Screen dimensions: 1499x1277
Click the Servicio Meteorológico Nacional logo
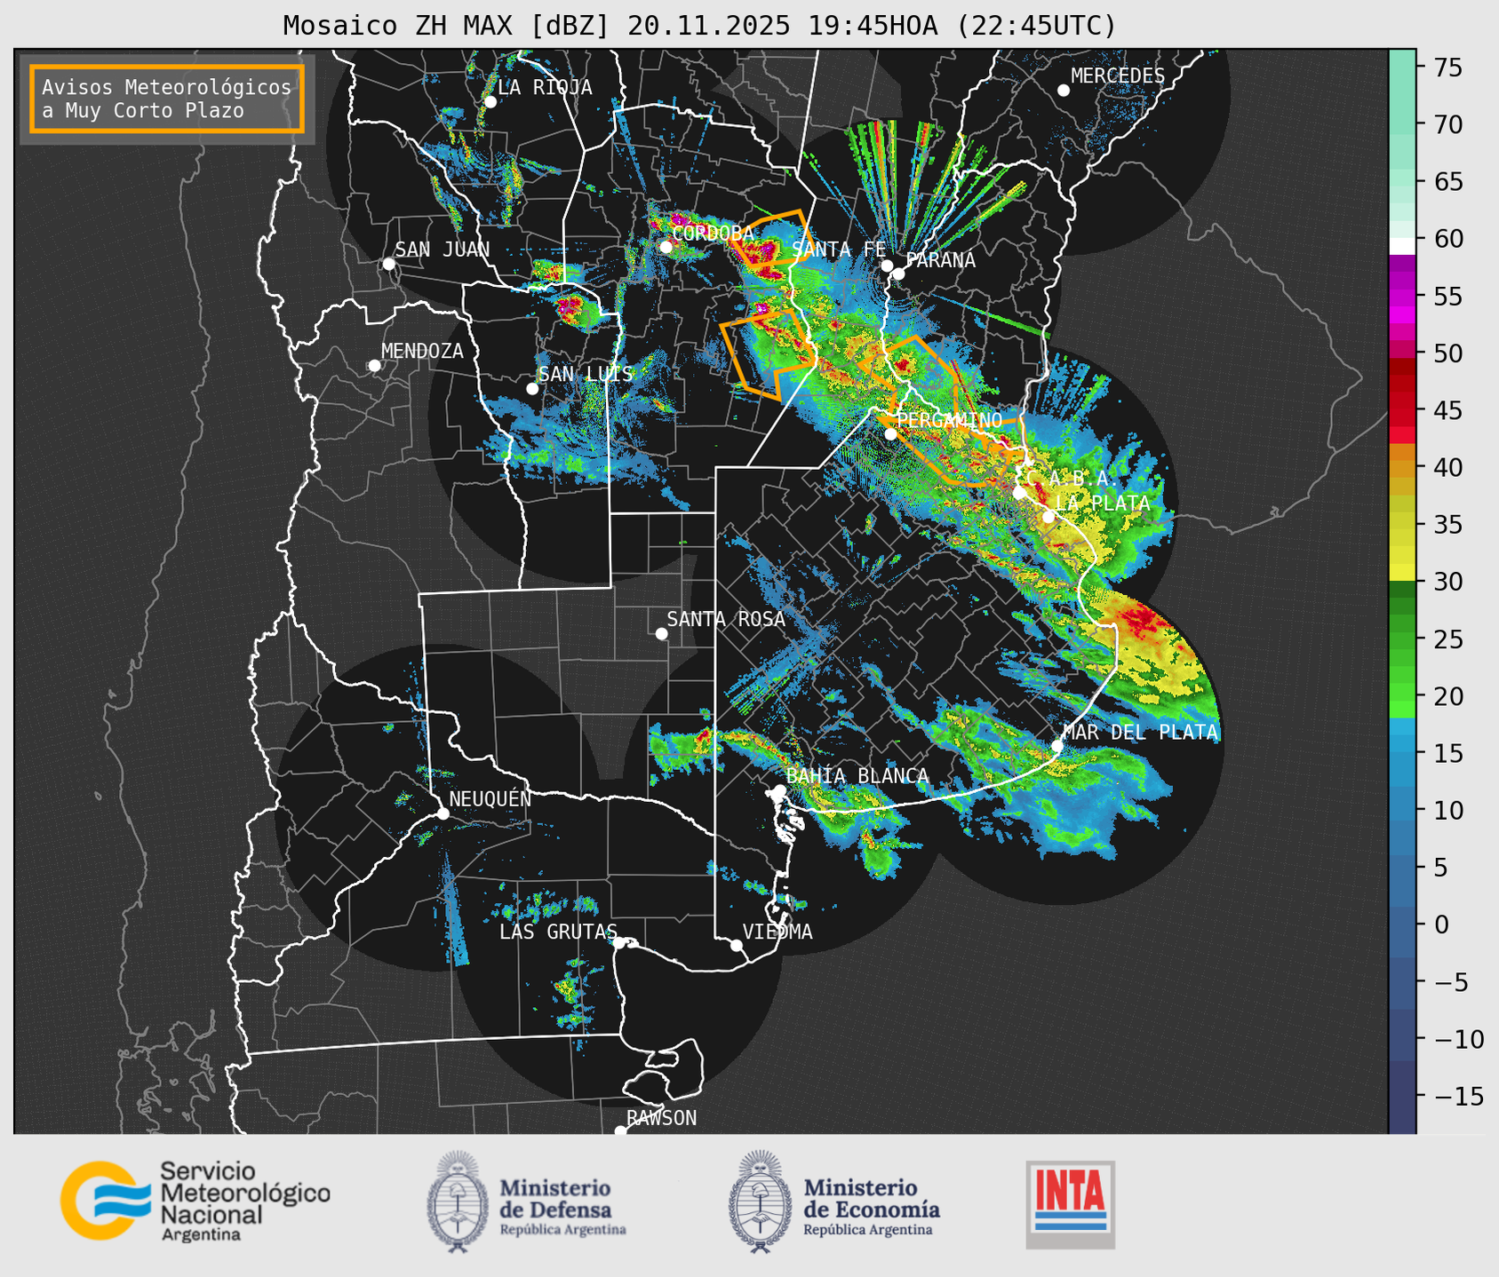195,1201
